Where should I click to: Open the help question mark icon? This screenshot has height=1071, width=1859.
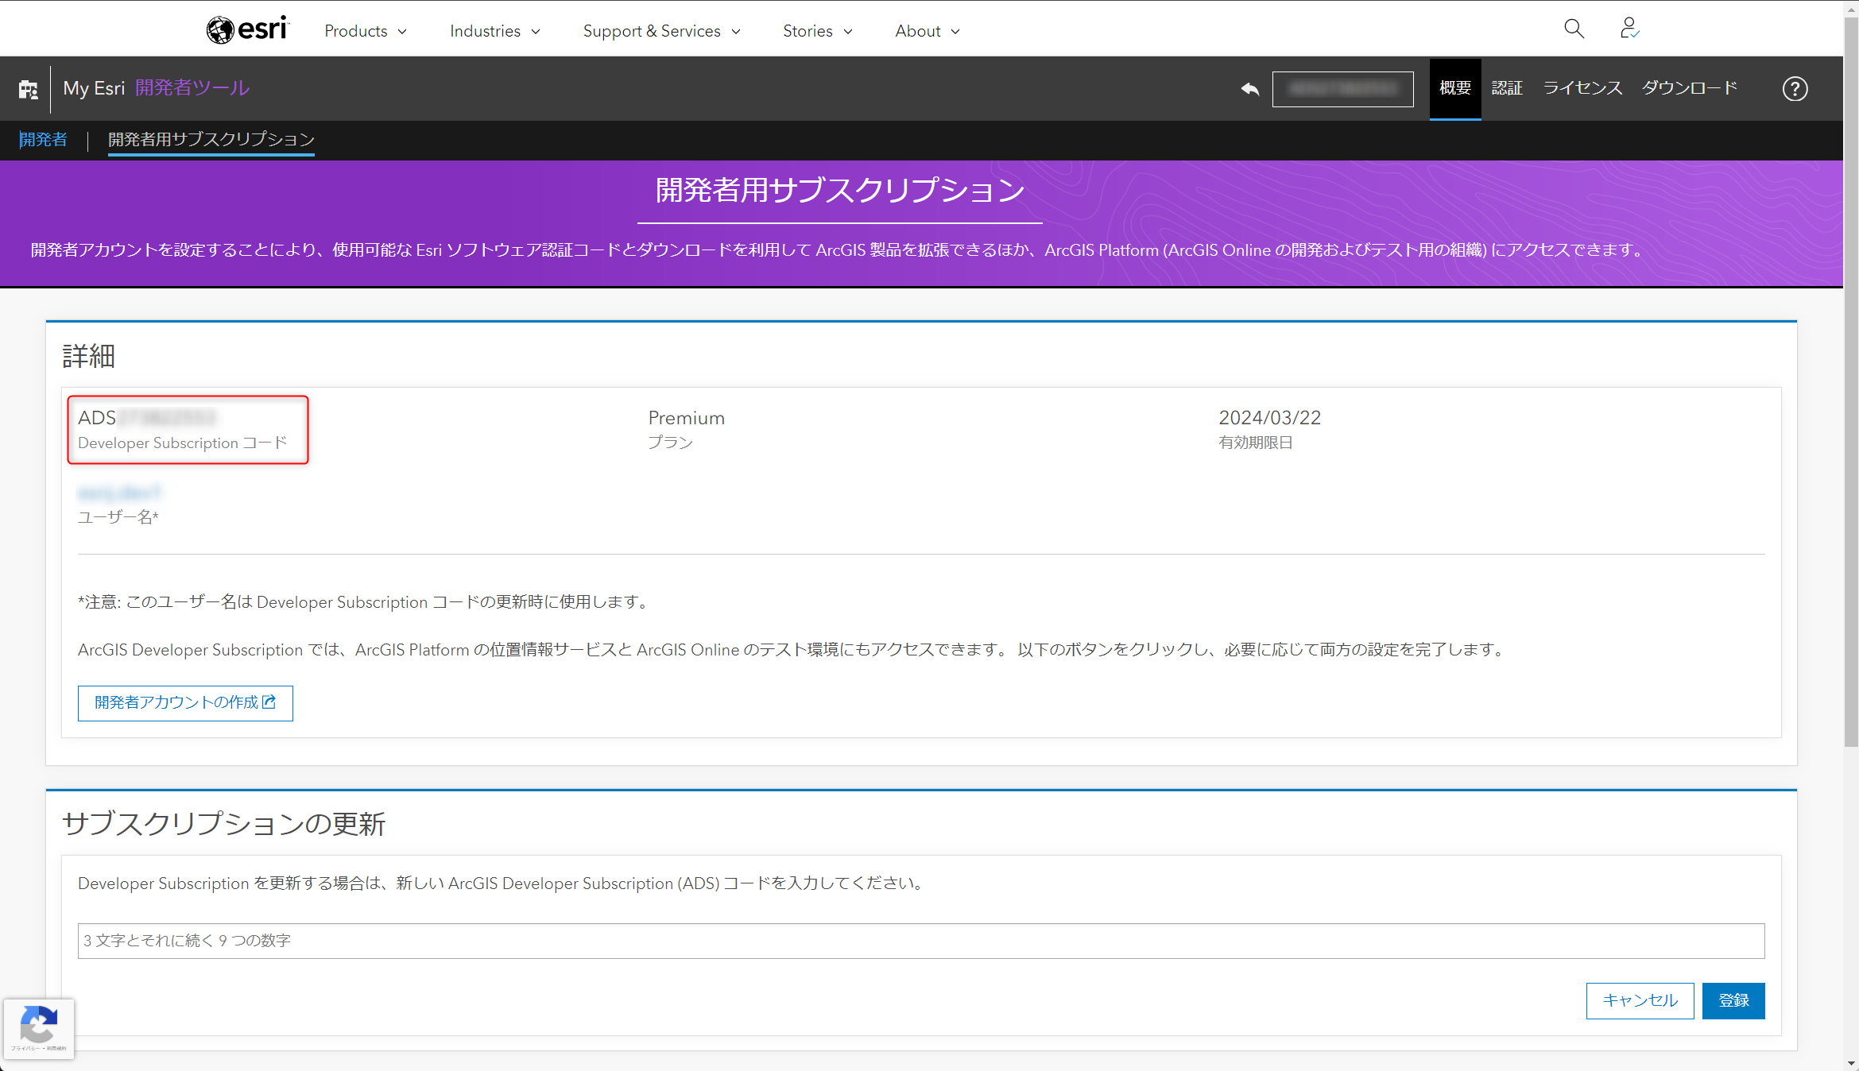tap(1795, 89)
